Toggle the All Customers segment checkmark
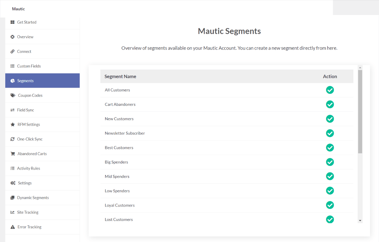This screenshot has width=379, height=242. (x=330, y=90)
